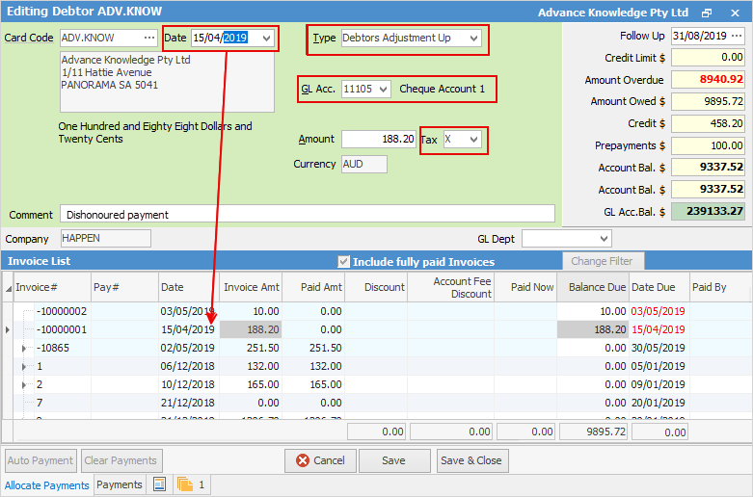Sort by Invoice# column header
Screen dimensions: 753x497
click(53, 287)
